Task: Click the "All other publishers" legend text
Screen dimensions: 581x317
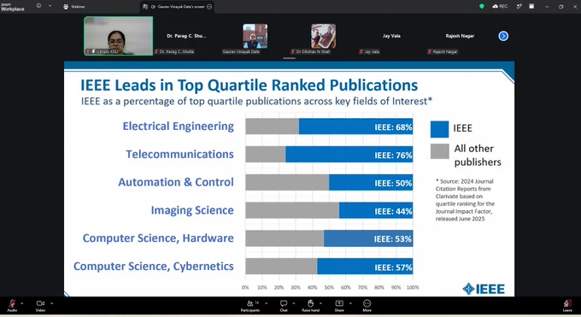Action: click(478, 156)
